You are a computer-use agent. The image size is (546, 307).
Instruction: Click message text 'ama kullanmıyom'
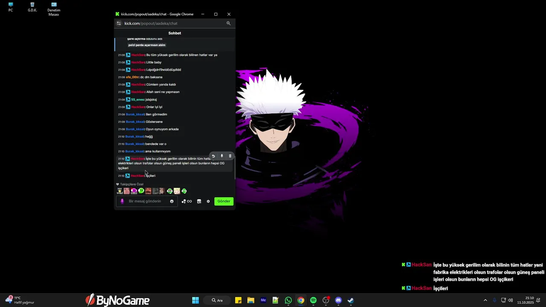pos(158,151)
